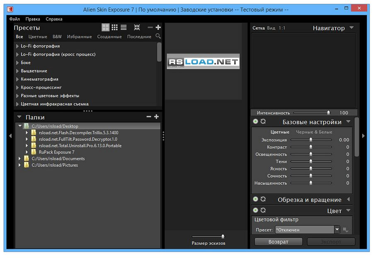The image size is (373, 258).
Task: Collapse all preset categories icon
Action: tap(137, 27)
